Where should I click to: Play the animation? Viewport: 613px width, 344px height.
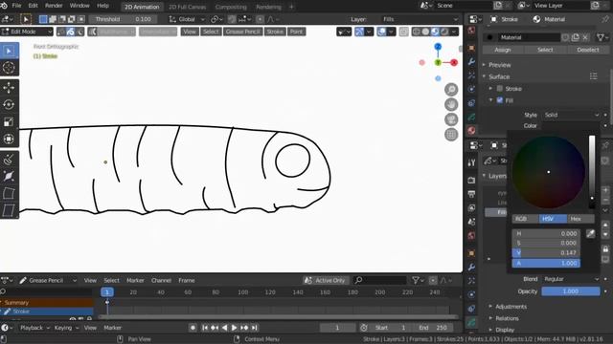point(234,328)
